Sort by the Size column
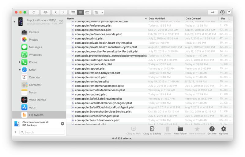The height and width of the screenshot is (157, 245). 224,18
